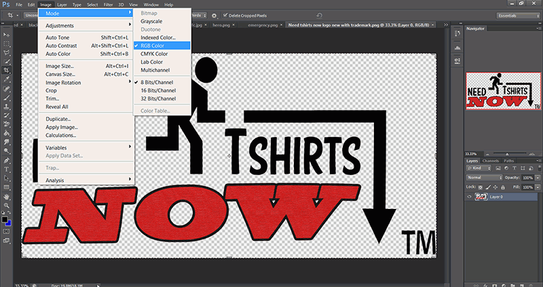Select the Healing Brush tool
Viewport: 543px width, 287px height.
pyautogui.click(x=7, y=90)
